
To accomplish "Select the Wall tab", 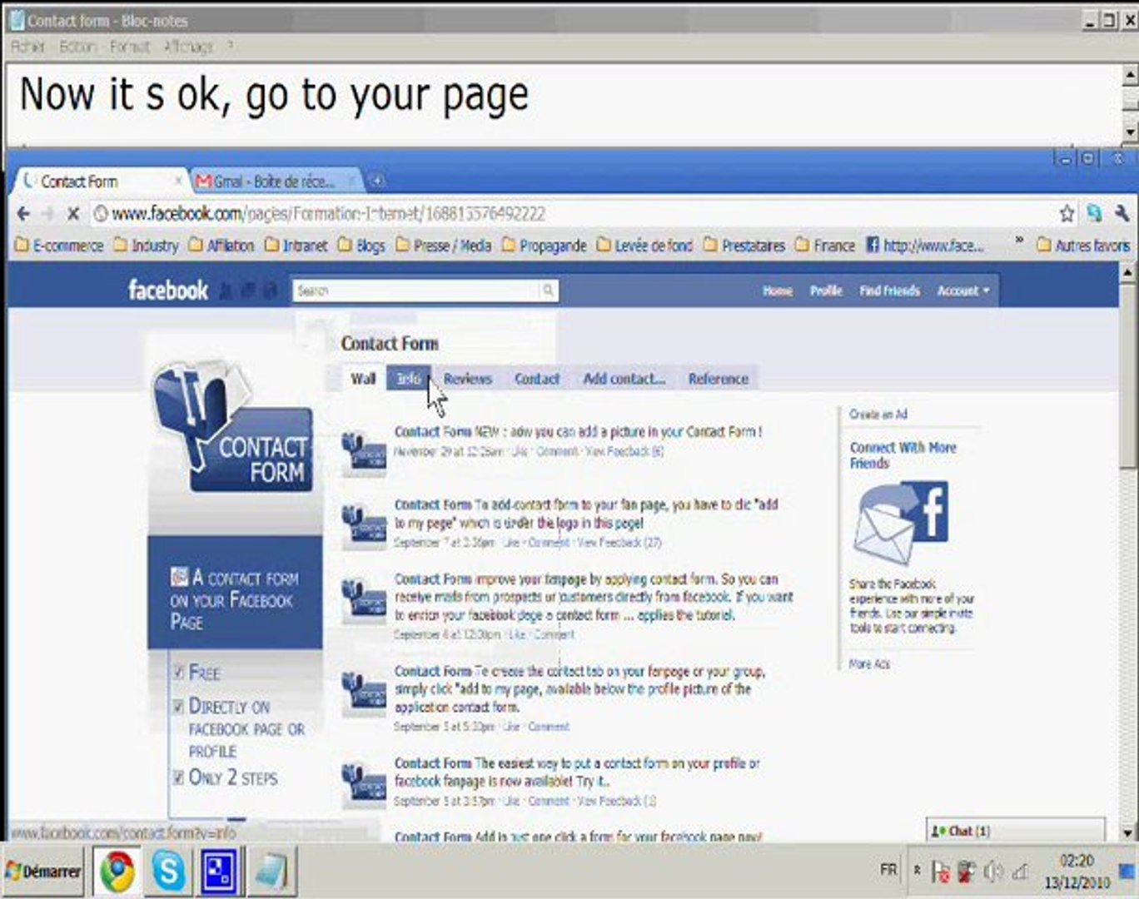I will (x=363, y=378).
